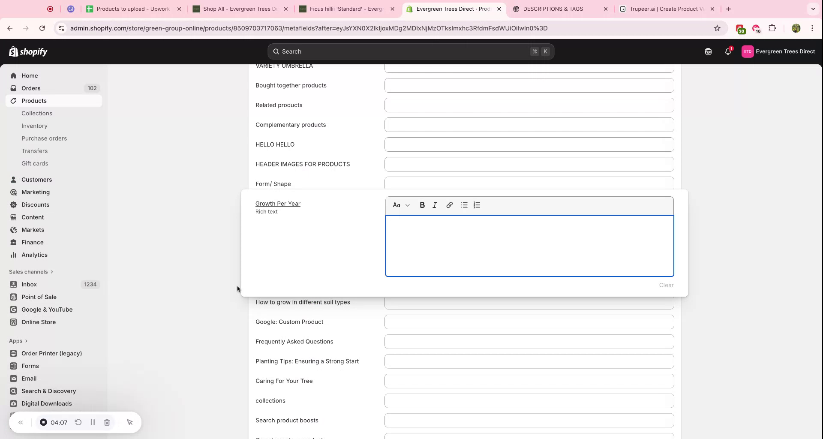The image size is (823, 439).
Task: Open the Purchase orders page
Action: click(44, 138)
